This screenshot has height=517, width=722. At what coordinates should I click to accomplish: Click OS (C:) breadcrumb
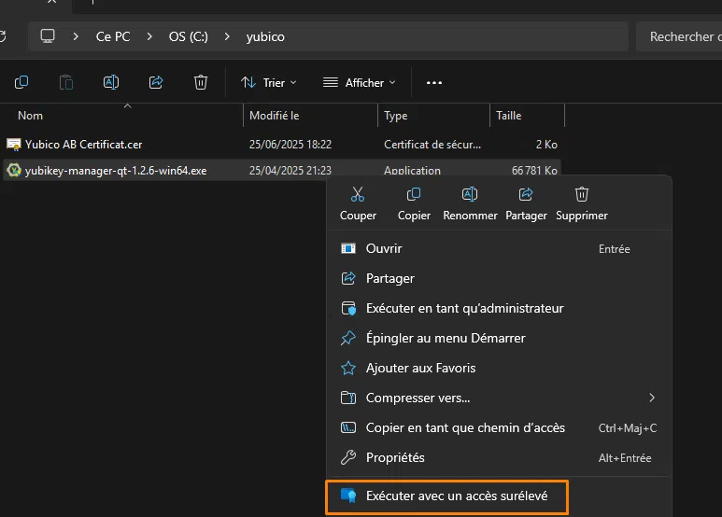[x=189, y=36]
